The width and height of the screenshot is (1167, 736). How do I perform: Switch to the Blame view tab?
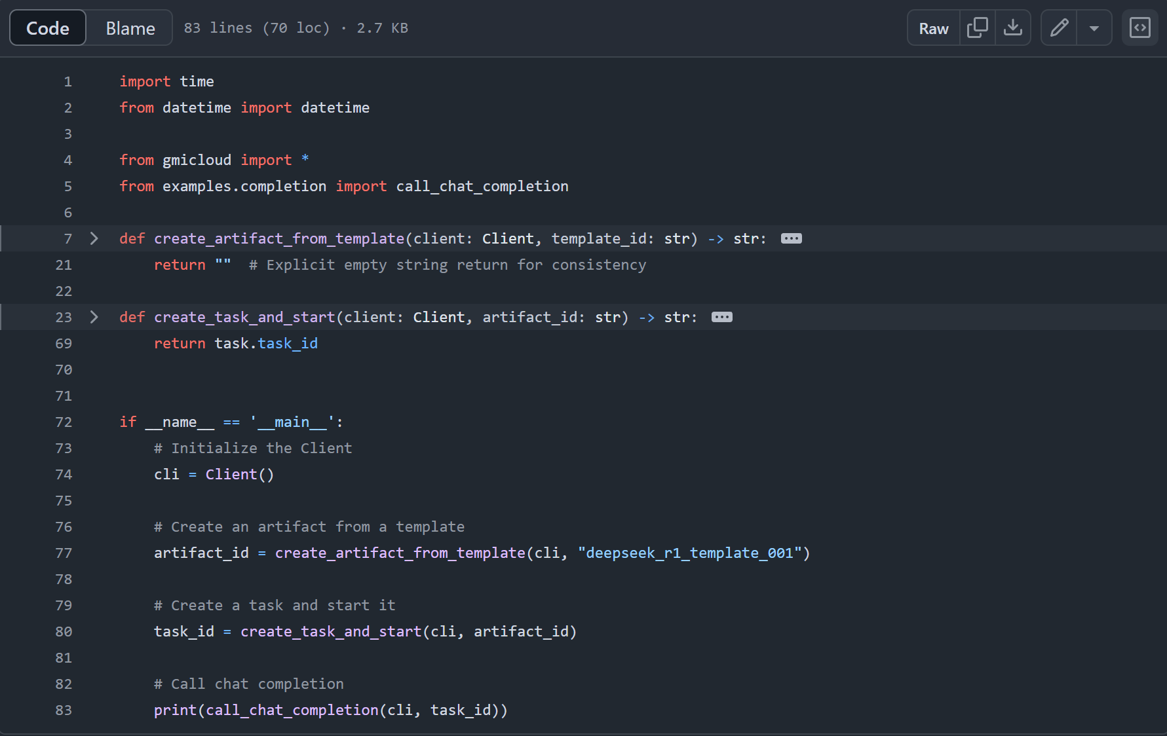(x=130, y=28)
